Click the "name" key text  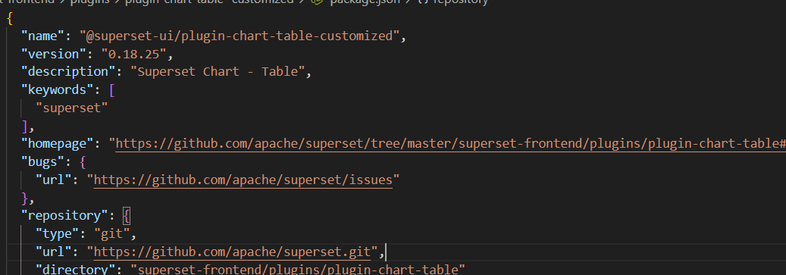43,36
